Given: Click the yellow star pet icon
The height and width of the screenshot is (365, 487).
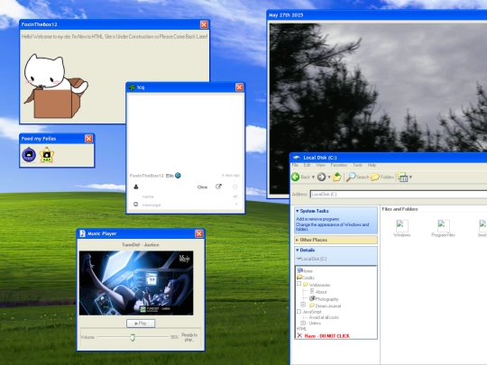Looking at the screenshot, I should [x=47, y=155].
